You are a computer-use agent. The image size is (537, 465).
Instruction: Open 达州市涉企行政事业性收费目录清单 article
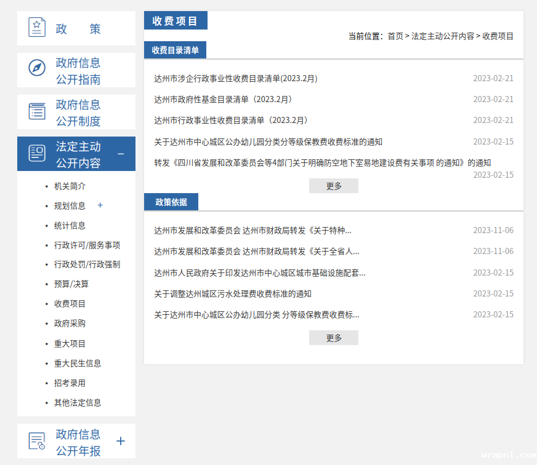click(235, 79)
